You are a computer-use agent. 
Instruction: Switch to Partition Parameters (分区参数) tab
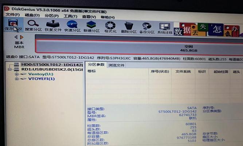click(x=96, y=65)
